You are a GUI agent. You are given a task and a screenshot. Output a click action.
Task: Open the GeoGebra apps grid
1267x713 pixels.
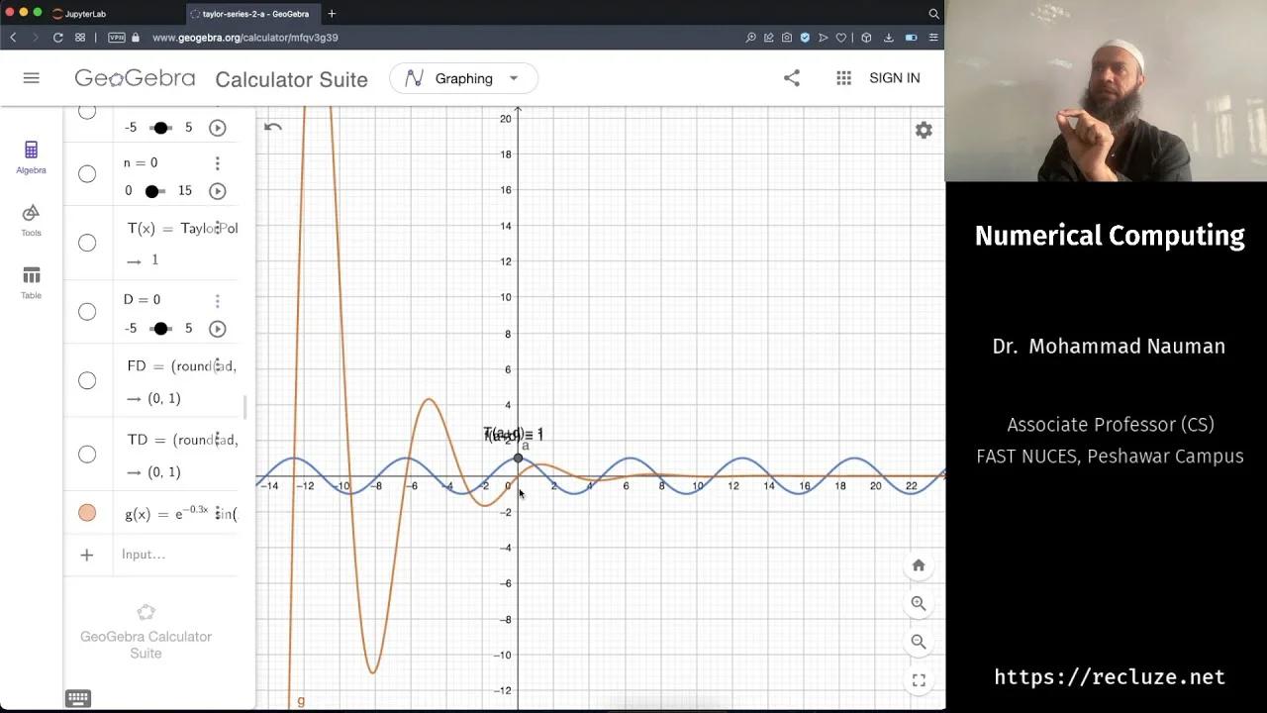[843, 77]
